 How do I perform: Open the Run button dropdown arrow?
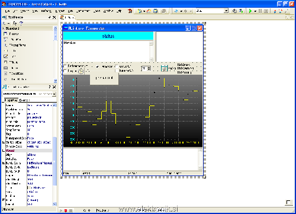click(x=255, y=11)
